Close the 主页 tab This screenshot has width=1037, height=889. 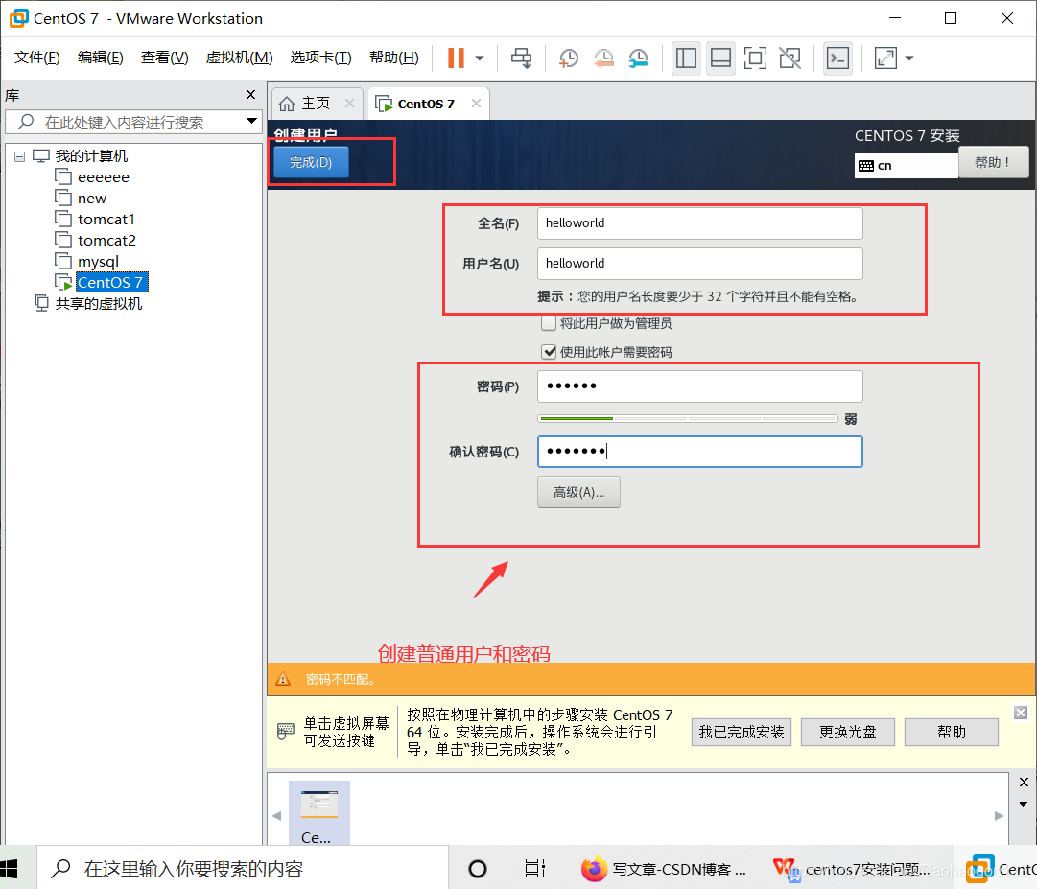coord(350,104)
